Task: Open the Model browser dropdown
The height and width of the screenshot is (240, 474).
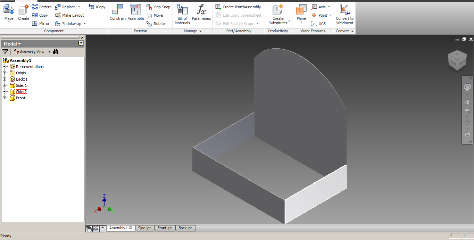Action: pos(19,44)
